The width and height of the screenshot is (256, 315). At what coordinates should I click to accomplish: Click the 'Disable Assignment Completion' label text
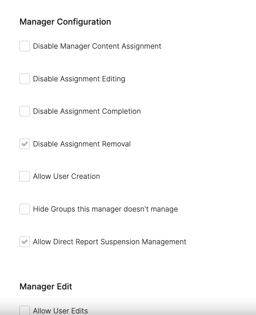(x=87, y=111)
